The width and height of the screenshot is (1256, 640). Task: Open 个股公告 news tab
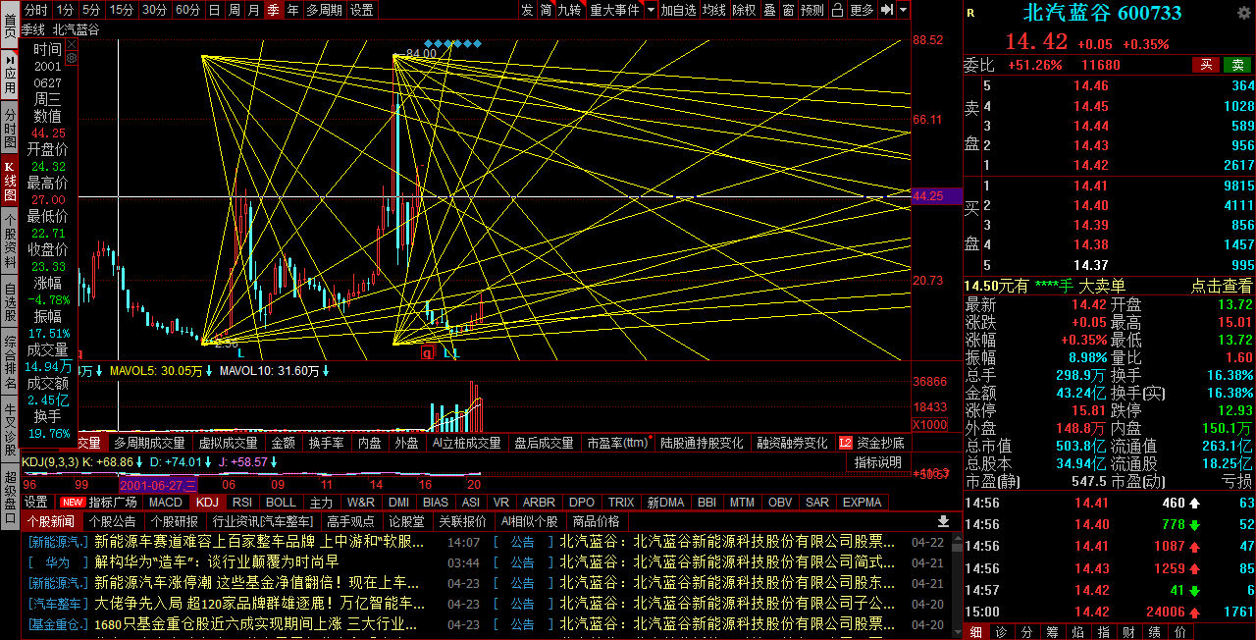pos(112,521)
